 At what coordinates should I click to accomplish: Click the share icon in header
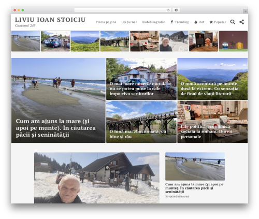[241, 22]
